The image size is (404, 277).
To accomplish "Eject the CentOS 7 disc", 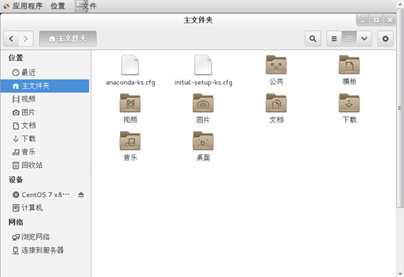I will [81, 194].
